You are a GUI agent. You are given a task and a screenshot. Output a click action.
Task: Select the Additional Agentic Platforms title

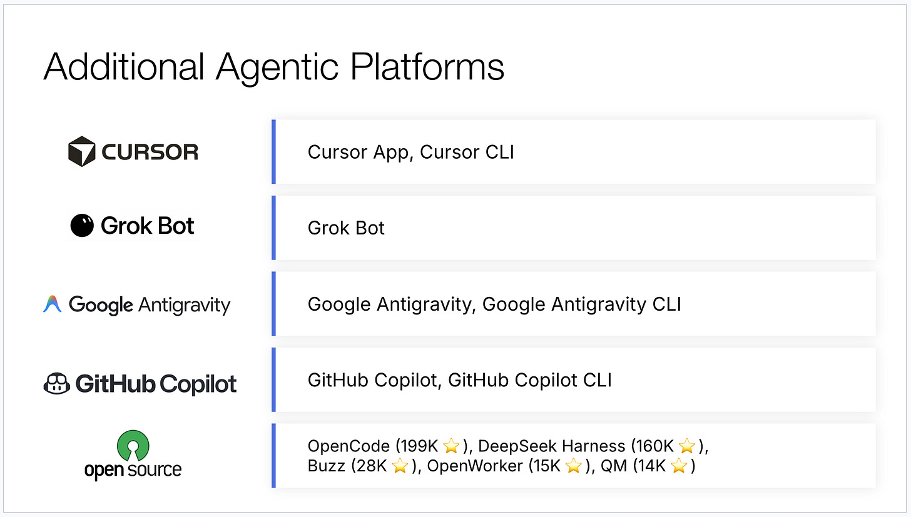pyautogui.click(x=273, y=66)
